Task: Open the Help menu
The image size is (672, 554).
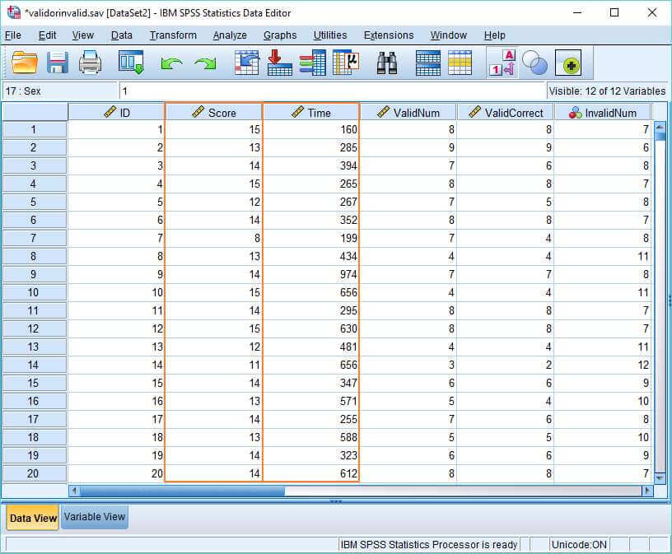Action: [x=495, y=35]
